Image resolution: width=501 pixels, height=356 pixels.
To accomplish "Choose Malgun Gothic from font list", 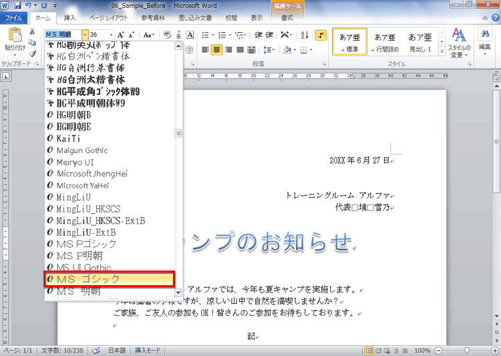I will tap(110, 150).
